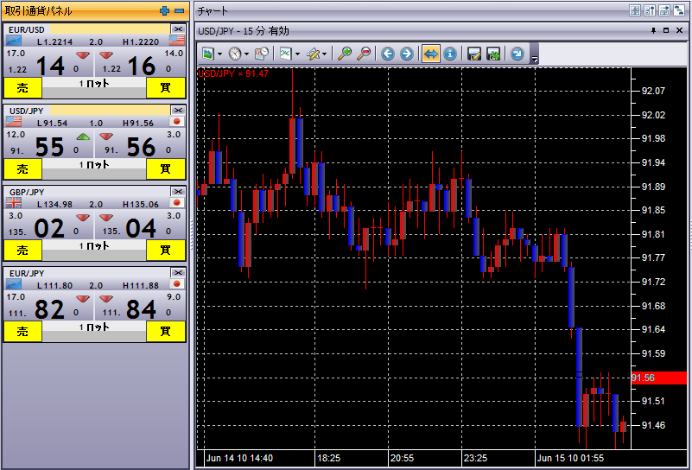Close the USD/JPY currency pair tile
This screenshot has width=692, height=470.
pos(178,111)
